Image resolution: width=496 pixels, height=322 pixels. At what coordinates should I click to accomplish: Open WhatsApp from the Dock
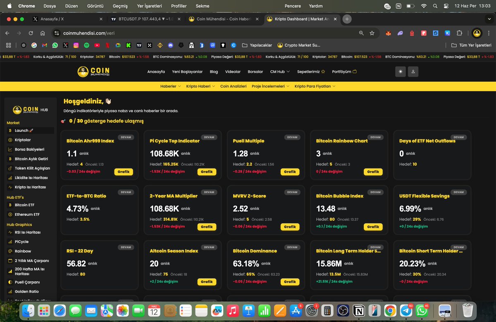tap(422, 310)
